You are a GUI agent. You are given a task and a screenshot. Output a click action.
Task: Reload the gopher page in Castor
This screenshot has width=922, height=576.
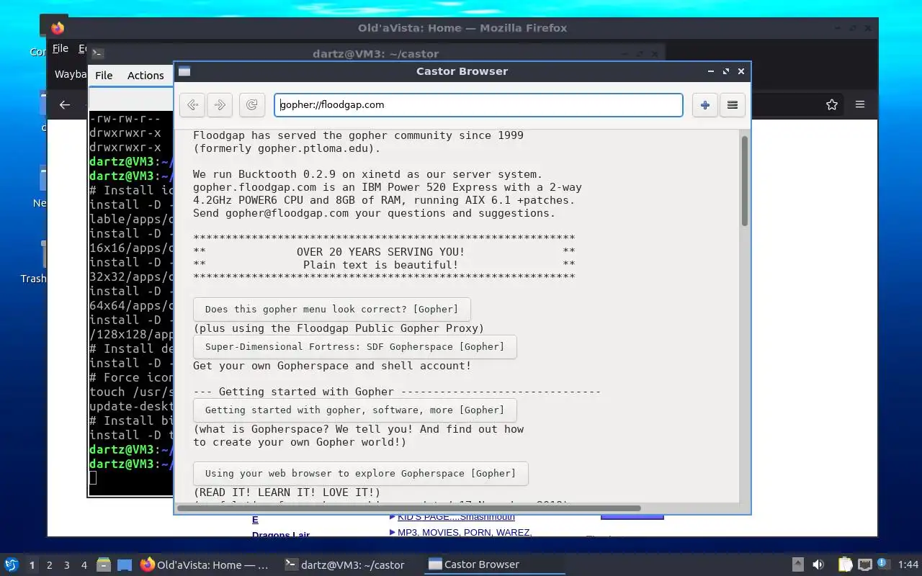coord(251,104)
